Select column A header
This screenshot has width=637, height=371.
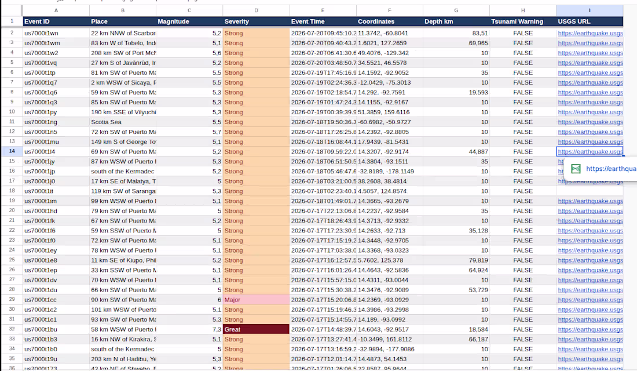[x=56, y=10]
